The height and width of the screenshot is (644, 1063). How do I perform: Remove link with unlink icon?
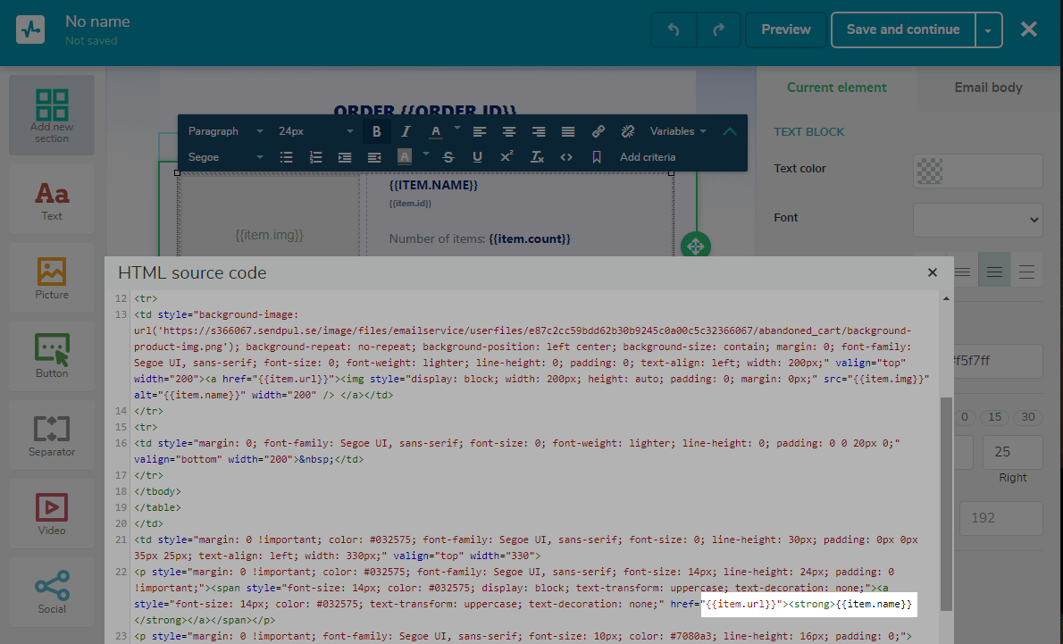[x=628, y=131]
